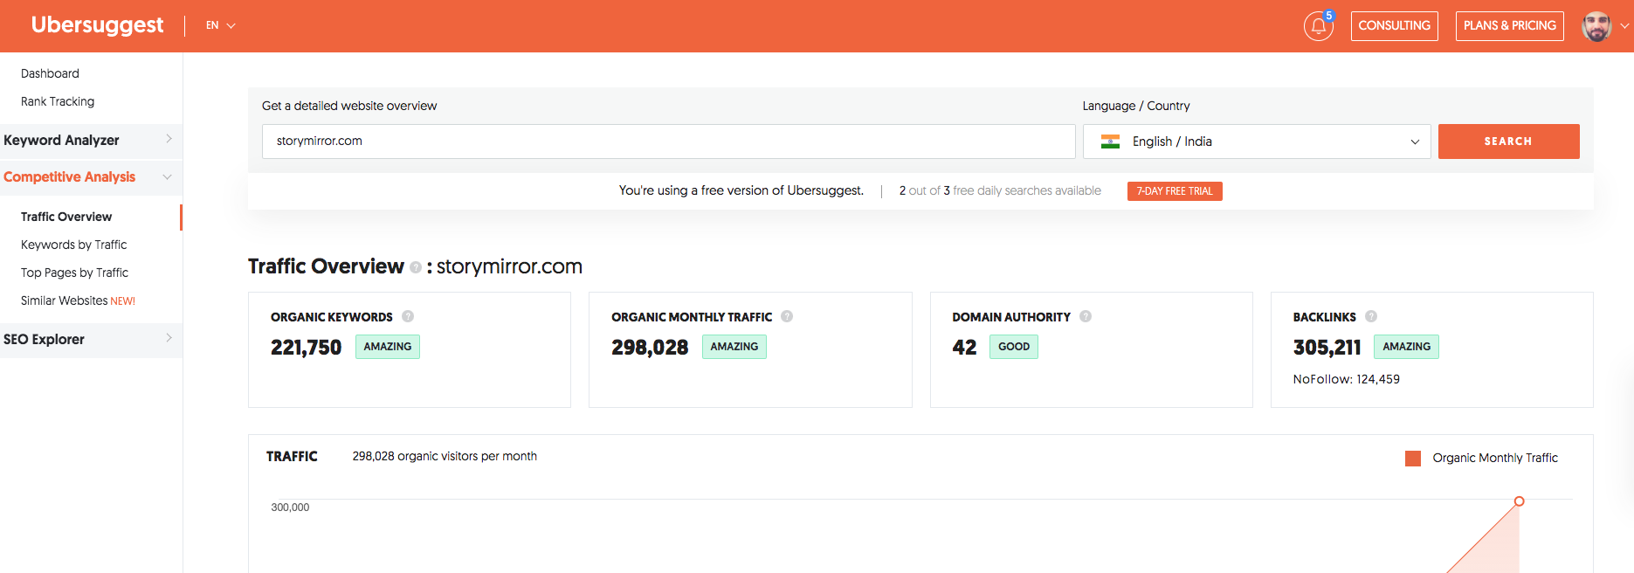Go to Rank Tracking
The width and height of the screenshot is (1634, 573).
[58, 101]
